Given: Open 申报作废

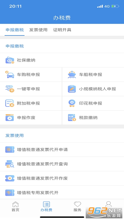Looking at the screenshot, I should (31, 118).
